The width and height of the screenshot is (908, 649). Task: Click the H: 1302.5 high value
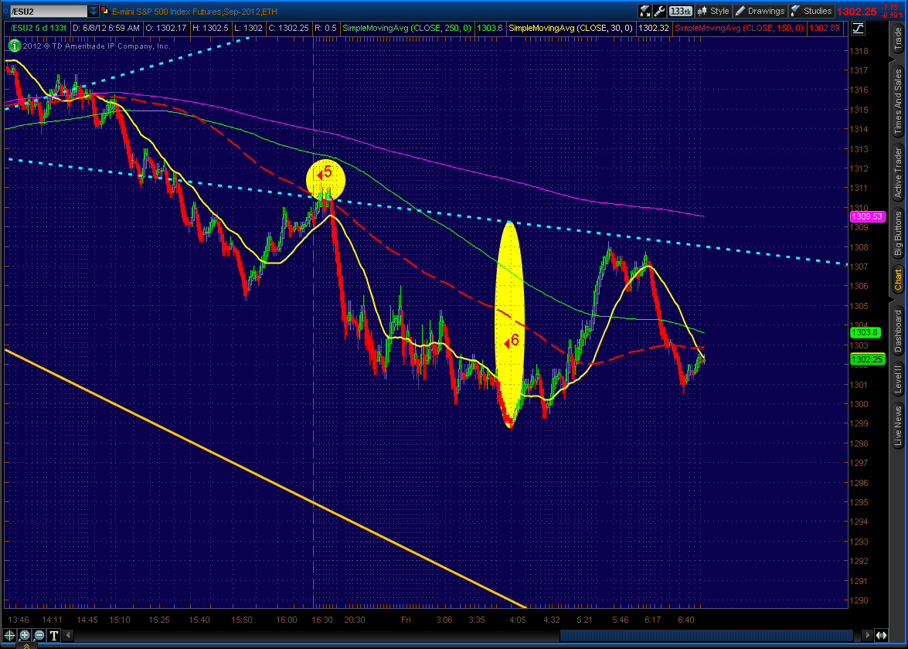pyautogui.click(x=210, y=28)
